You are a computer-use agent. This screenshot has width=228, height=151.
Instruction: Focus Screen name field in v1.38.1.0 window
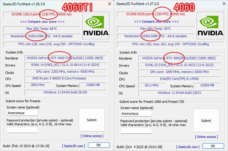(22, 113)
